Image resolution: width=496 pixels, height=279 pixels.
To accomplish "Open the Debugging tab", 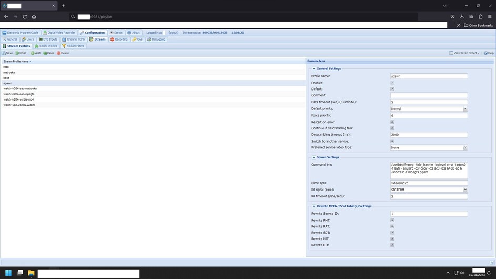I will pyautogui.click(x=156, y=39).
